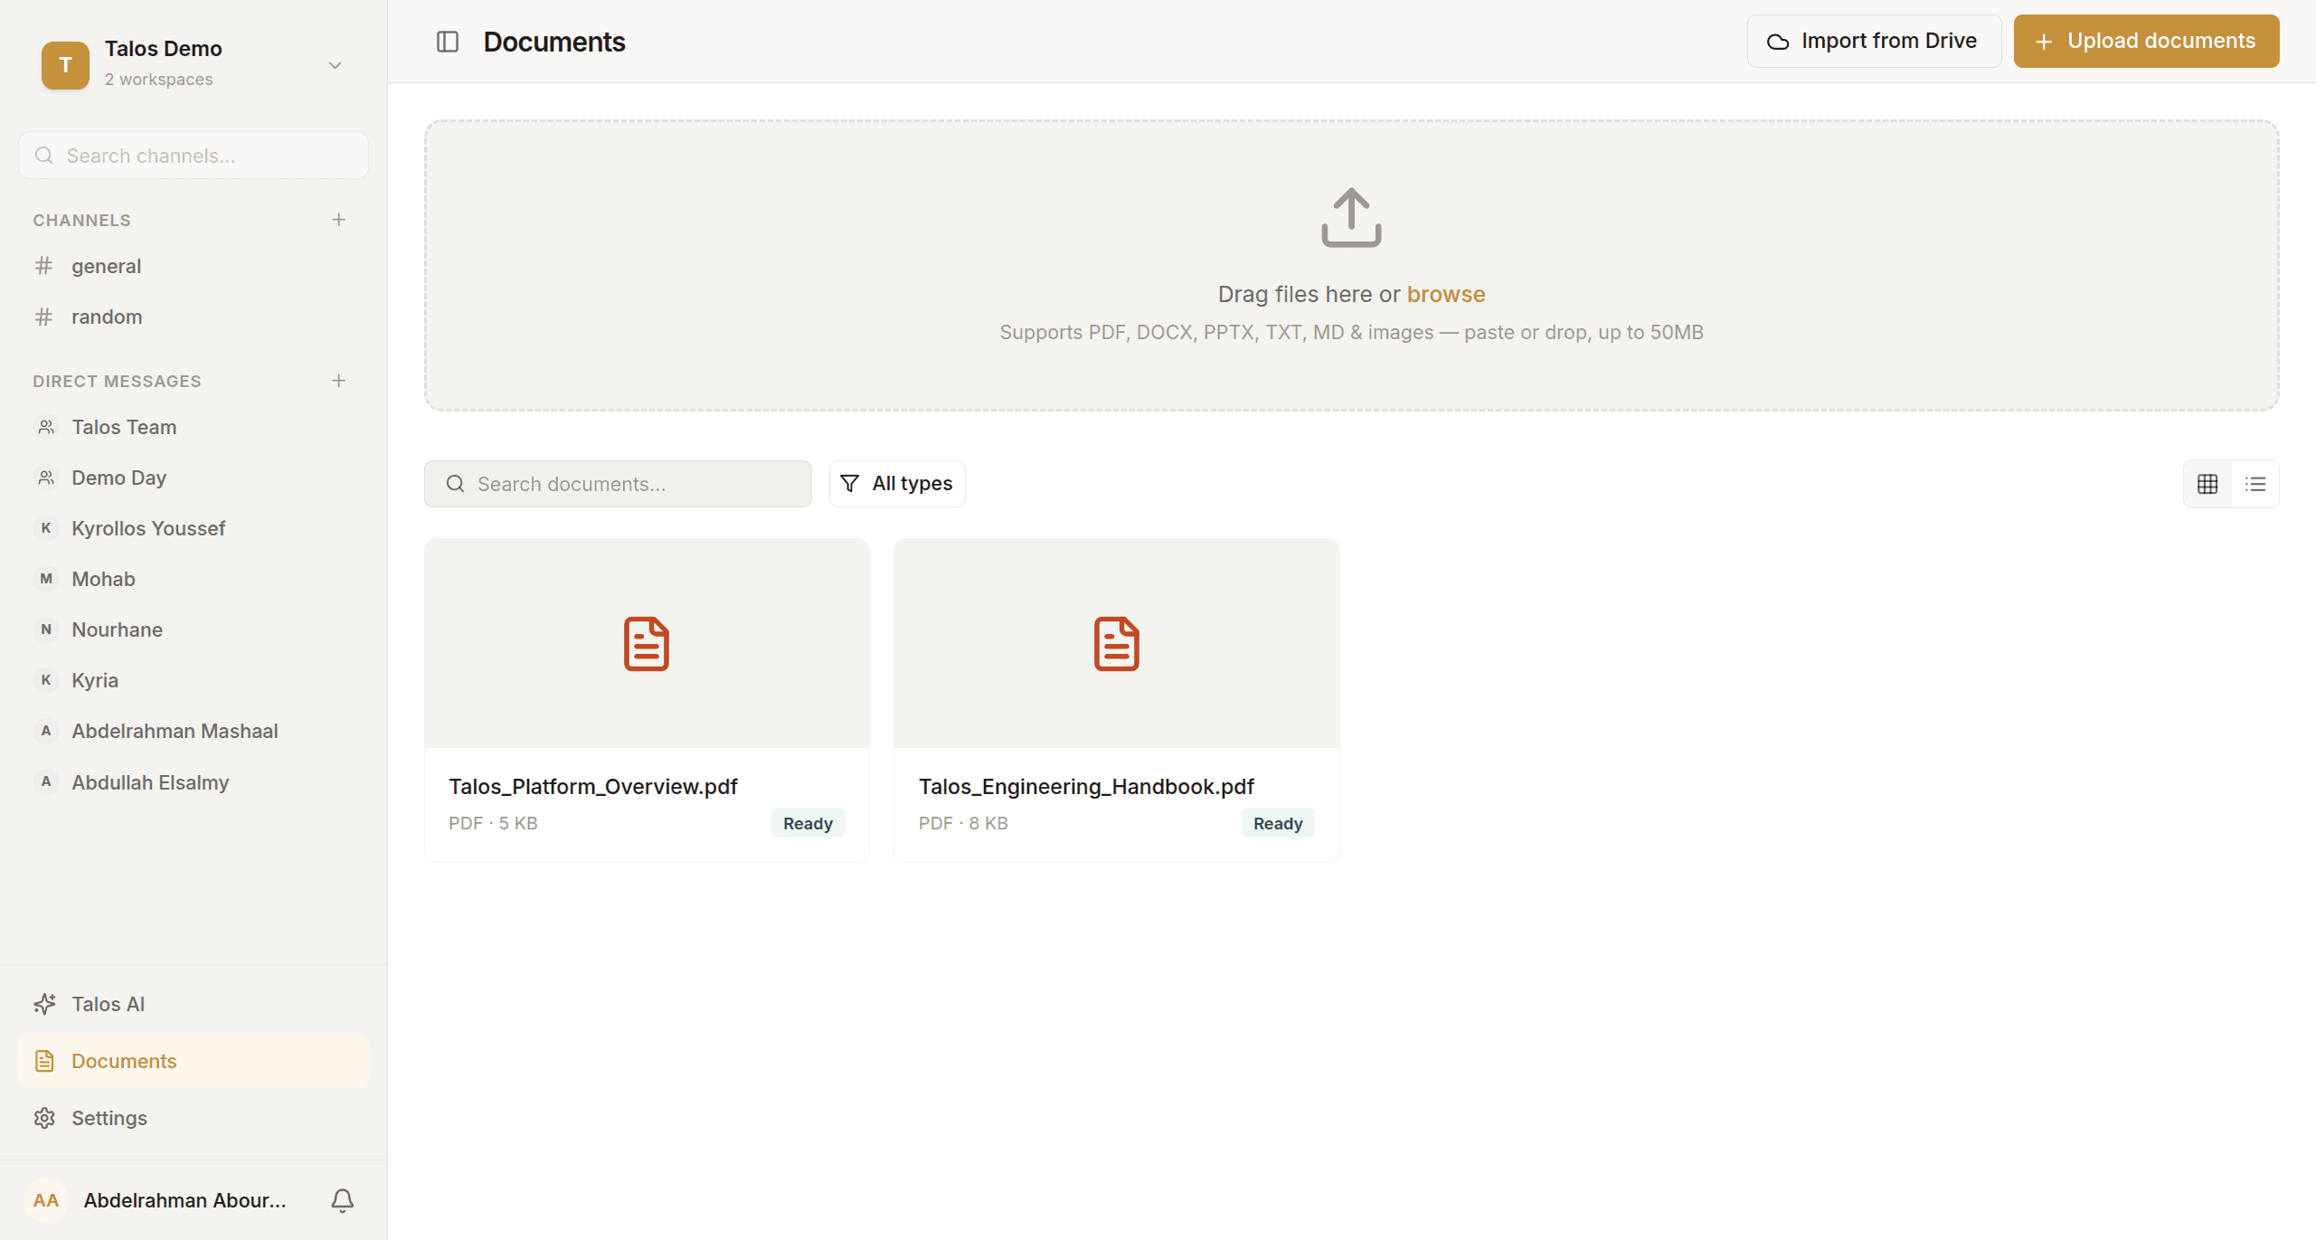
Task: Open chat with Abdelrahman Mashaal
Action: pos(194,731)
